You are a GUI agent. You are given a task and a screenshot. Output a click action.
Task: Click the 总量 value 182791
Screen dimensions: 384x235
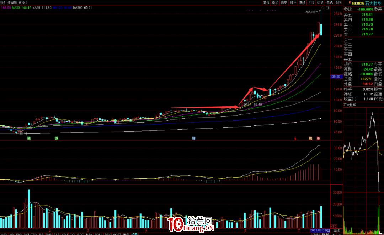click(367, 79)
